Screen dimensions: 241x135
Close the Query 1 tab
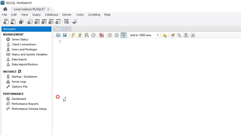68,29
